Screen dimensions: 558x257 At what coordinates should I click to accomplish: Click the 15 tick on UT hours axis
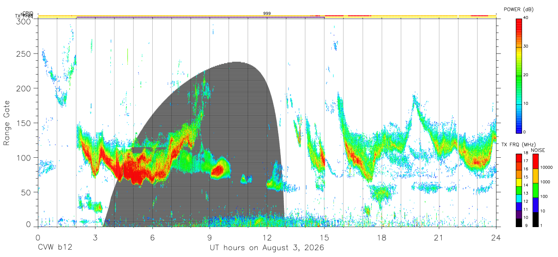point(324,238)
